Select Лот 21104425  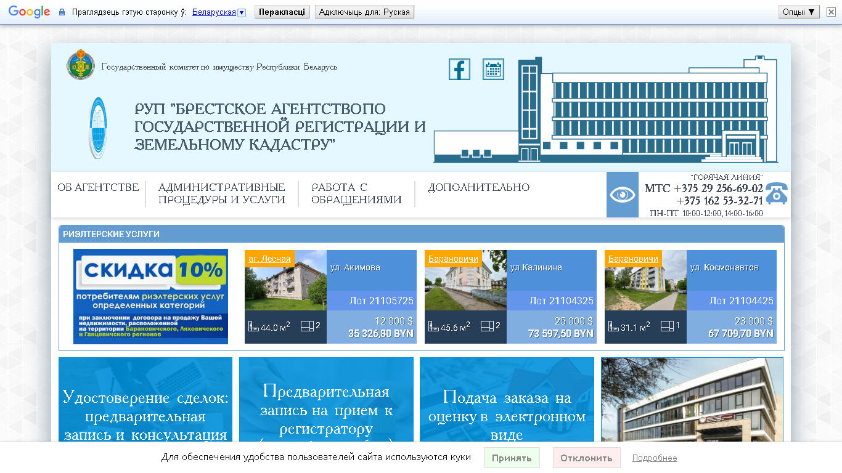pyautogui.click(x=742, y=301)
